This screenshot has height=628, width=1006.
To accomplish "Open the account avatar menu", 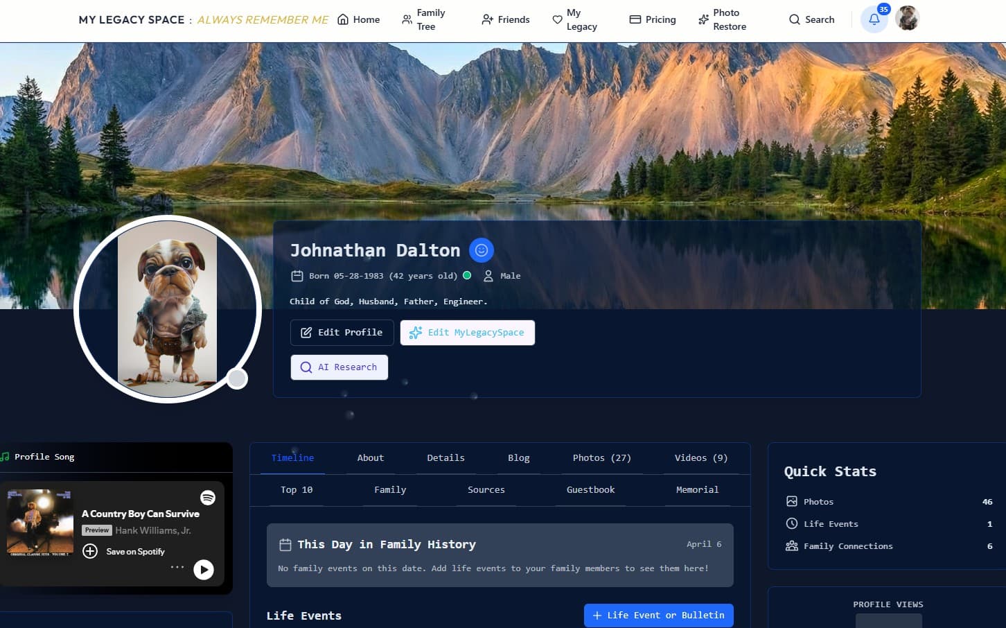I will pyautogui.click(x=908, y=18).
